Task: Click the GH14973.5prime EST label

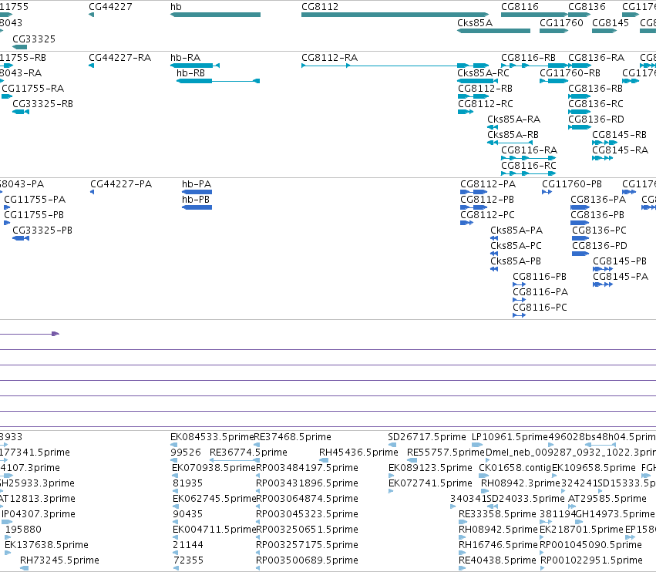Action: click(x=615, y=514)
